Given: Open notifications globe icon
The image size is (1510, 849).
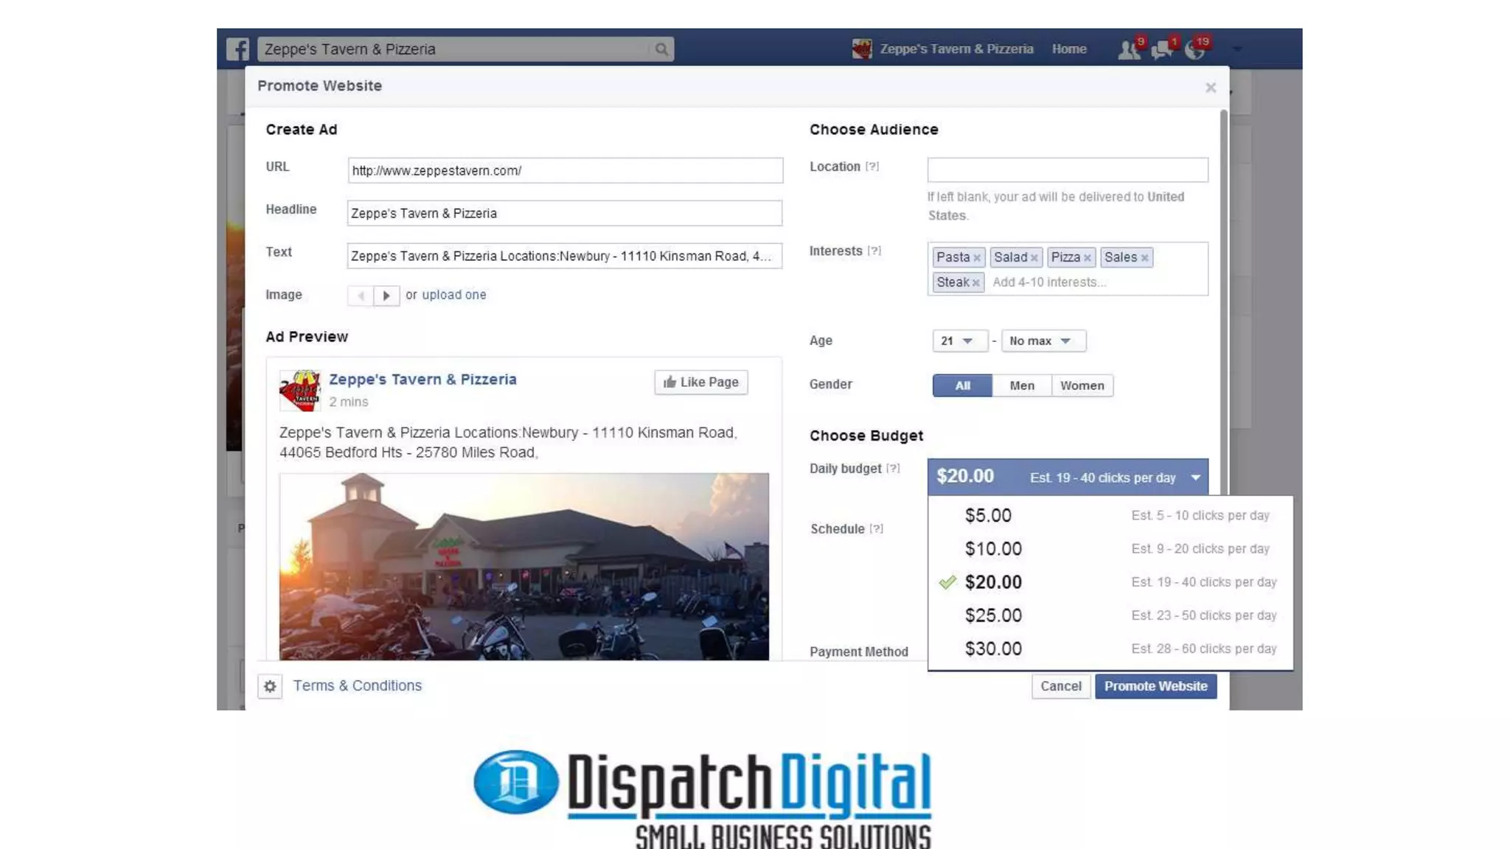Looking at the screenshot, I should pyautogui.click(x=1194, y=50).
